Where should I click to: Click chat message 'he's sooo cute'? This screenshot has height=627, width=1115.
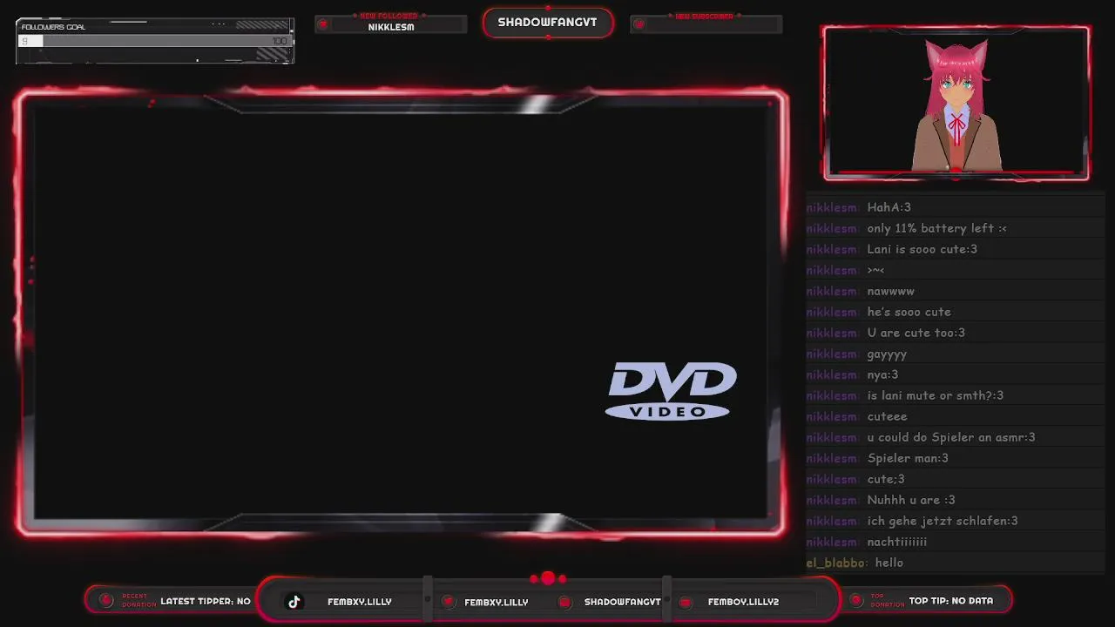point(909,312)
